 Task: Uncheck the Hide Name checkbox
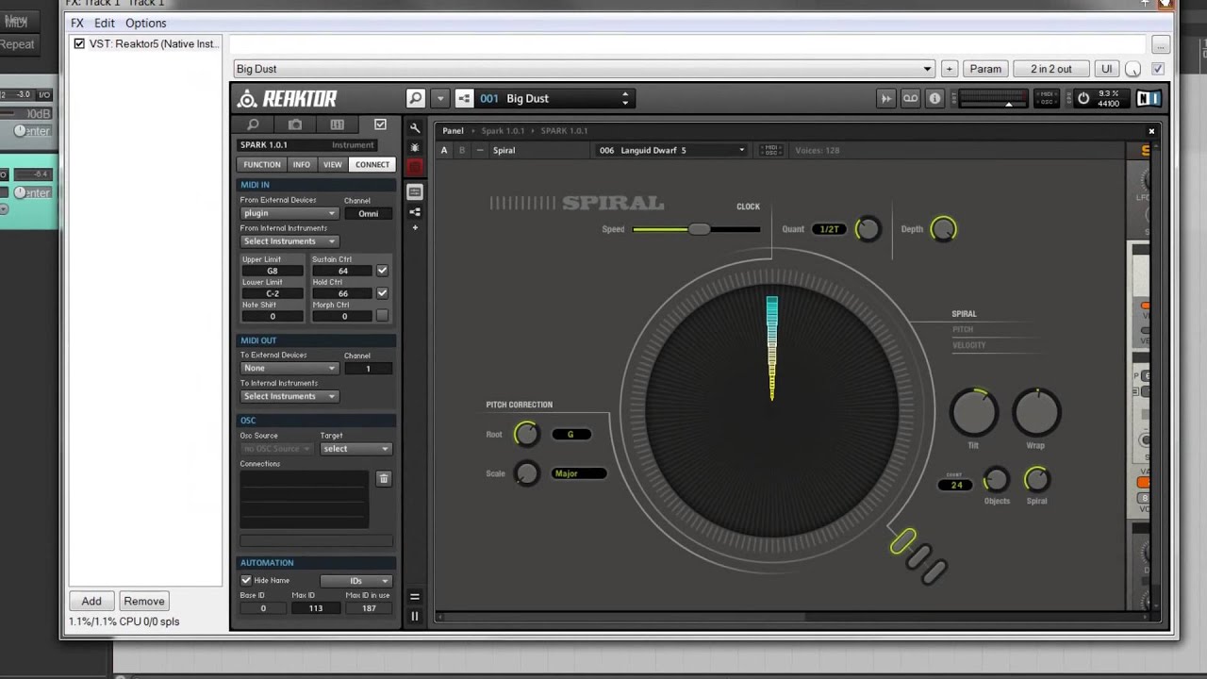246,580
